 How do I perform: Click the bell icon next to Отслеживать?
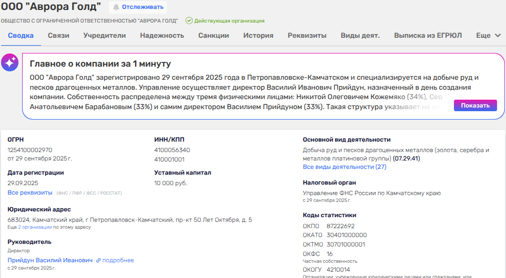[x=116, y=7]
